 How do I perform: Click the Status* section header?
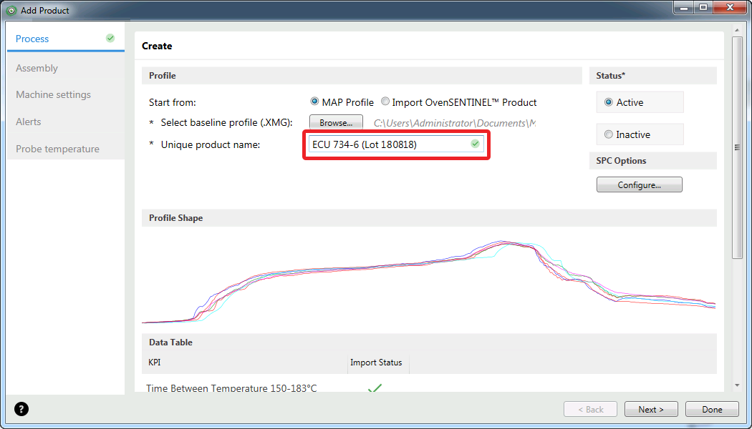click(652, 76)
